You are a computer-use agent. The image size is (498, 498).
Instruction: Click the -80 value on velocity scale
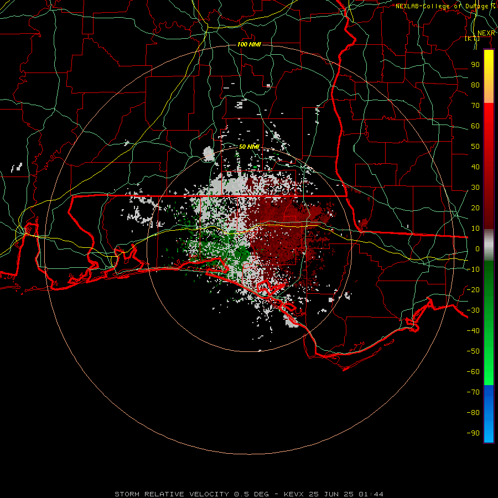(473, 413)
